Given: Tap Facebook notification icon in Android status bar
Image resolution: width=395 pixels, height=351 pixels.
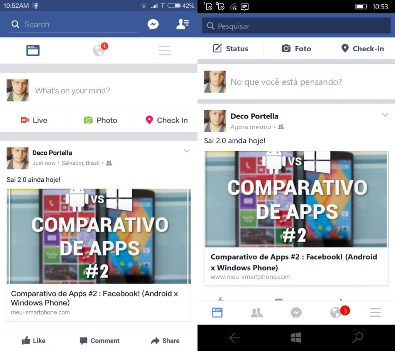Looking at the screenshot, I should 36,5.
